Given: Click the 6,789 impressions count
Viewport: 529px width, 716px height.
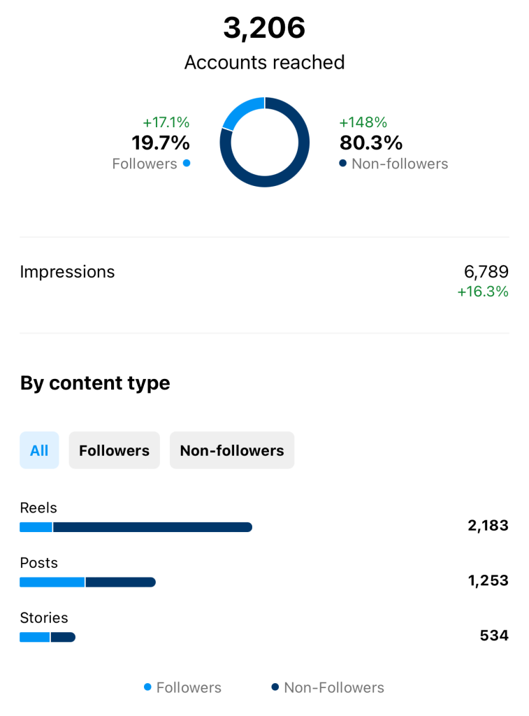Looking at the screenshot, I should pyautogui.click(x=486, y=271).
